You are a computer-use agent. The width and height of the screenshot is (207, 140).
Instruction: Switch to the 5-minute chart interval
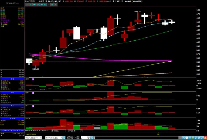(x=30, y=5)
